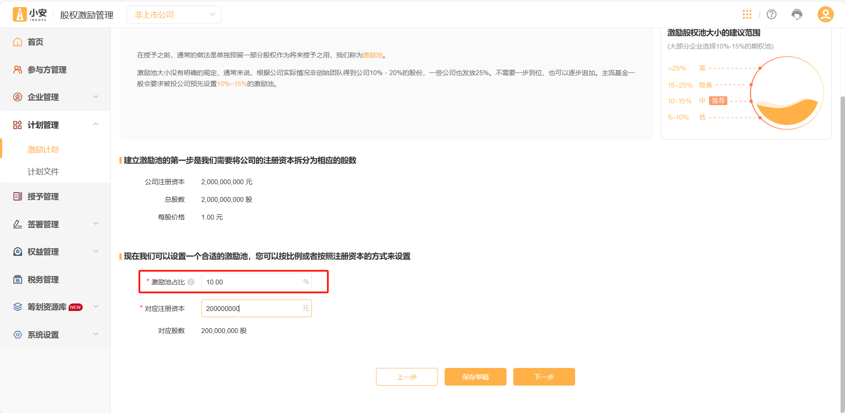The image size is (845, 413).
Task: Click the 计划管理 grid icon
Action: 18,125
